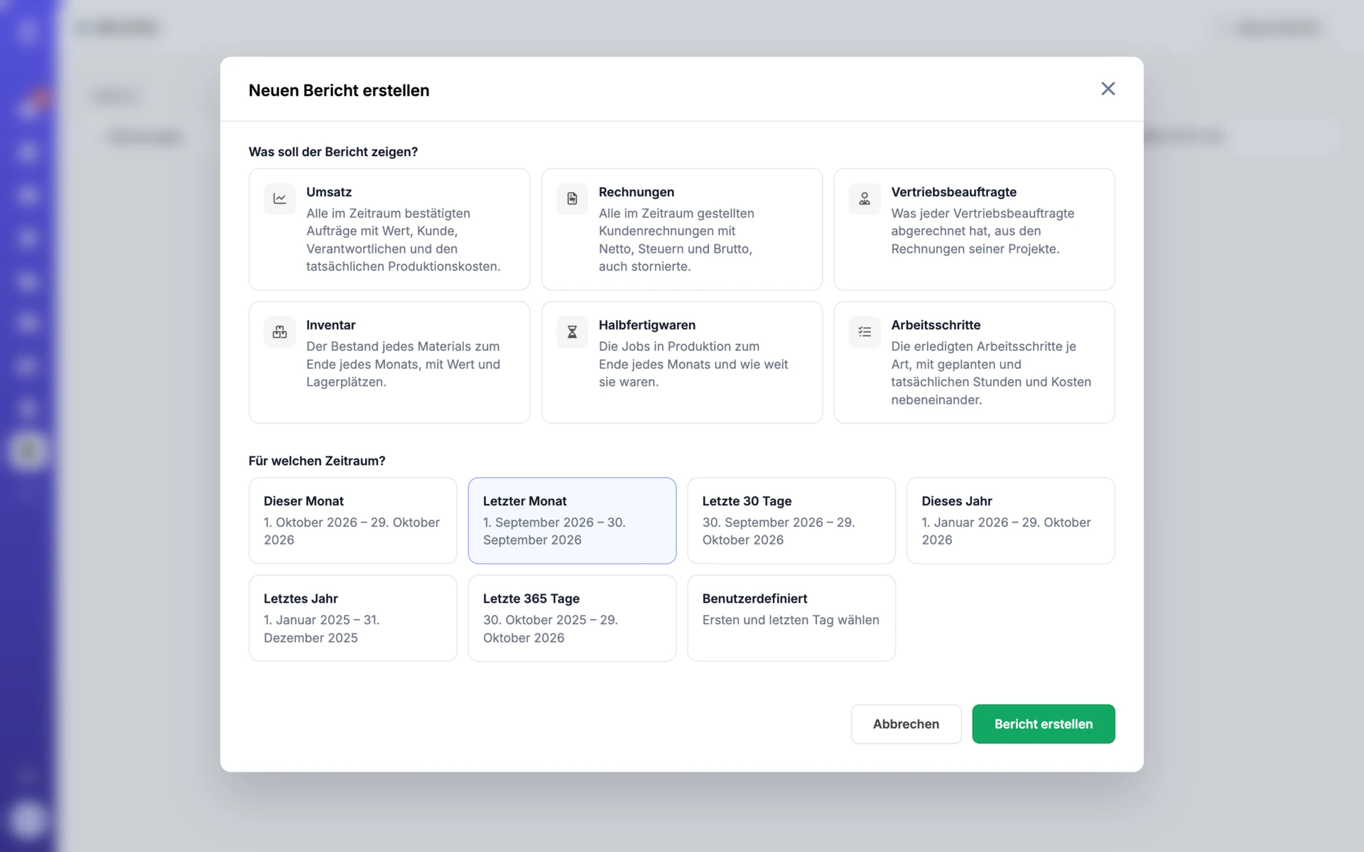The image size is (1364, 852).
Task: Select the Umsatz report type
Action: (x=389, y=229)
